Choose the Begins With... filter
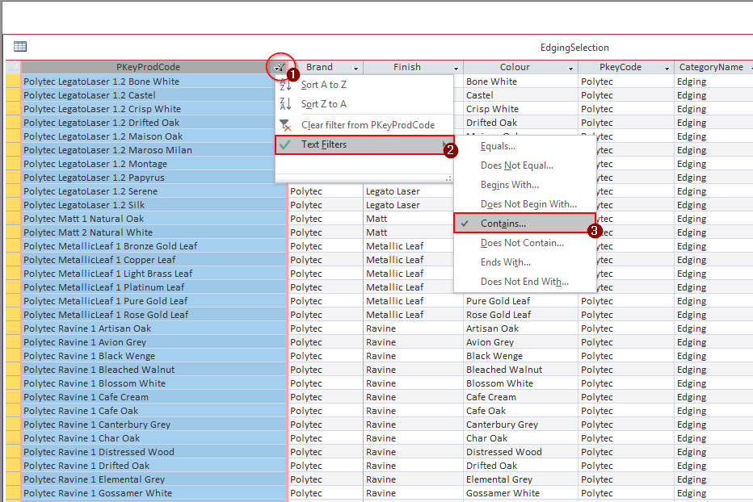Image resolution: width=753 pixels, height=502 pixels. (x=524, y=185)
